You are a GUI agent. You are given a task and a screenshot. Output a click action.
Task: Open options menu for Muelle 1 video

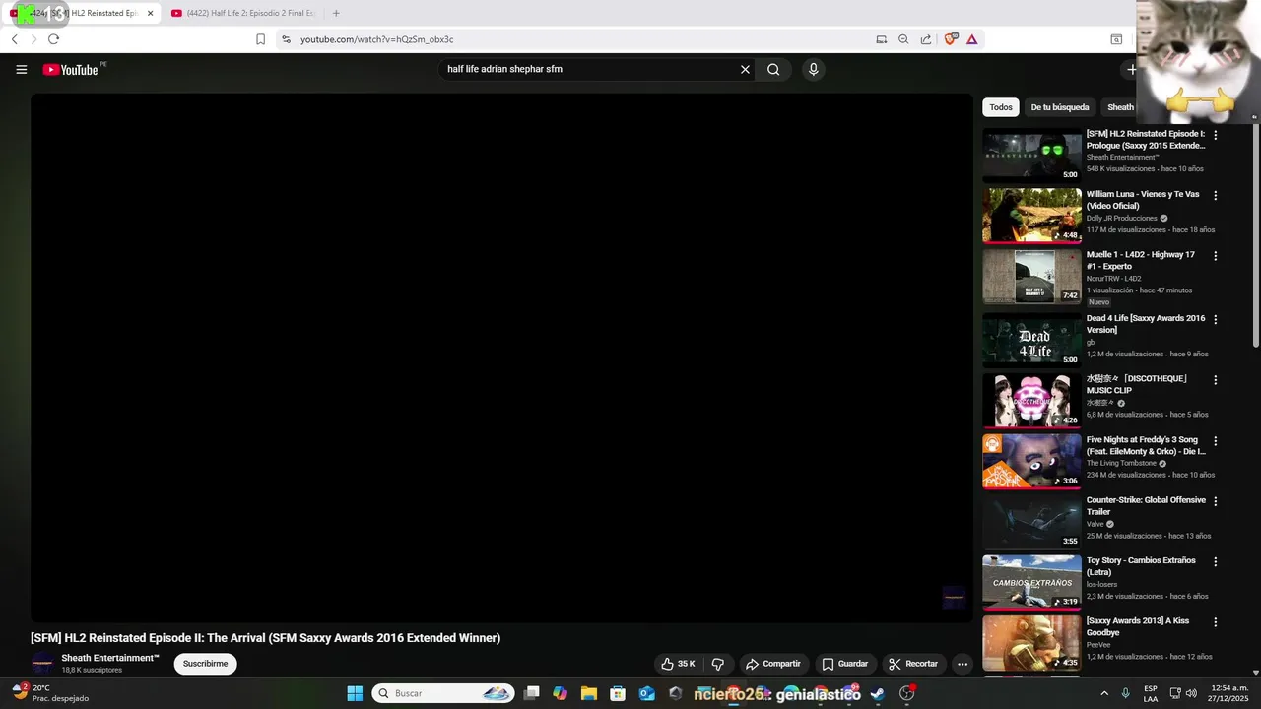(1215, 256)
